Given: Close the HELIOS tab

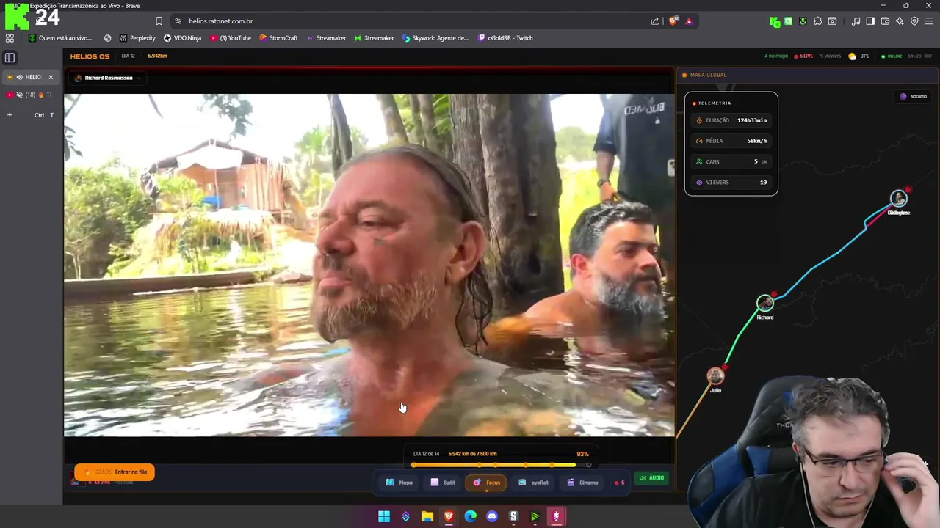Looking at the screenshot, I should coord(51,77).
